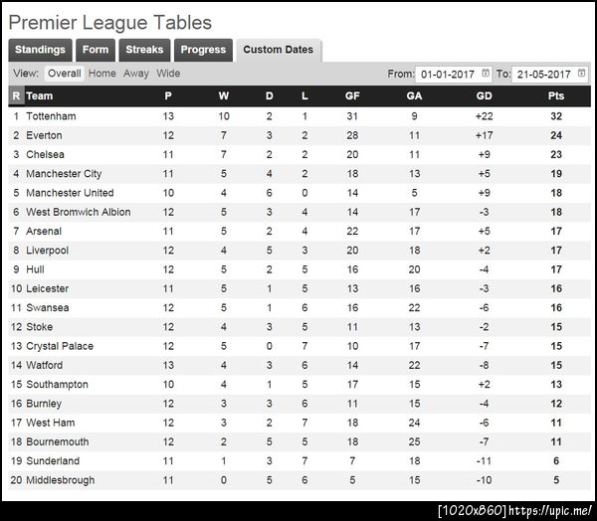Toggle the Wide view
This screenshot has width=597, height=521.
pyautogui.click(x=168, y=74)
